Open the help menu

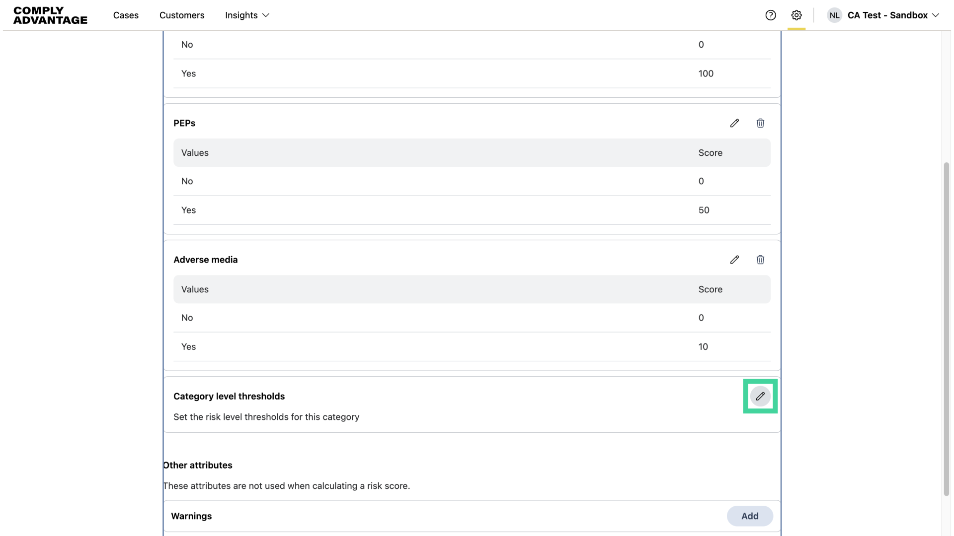click(x=771, y=15)
